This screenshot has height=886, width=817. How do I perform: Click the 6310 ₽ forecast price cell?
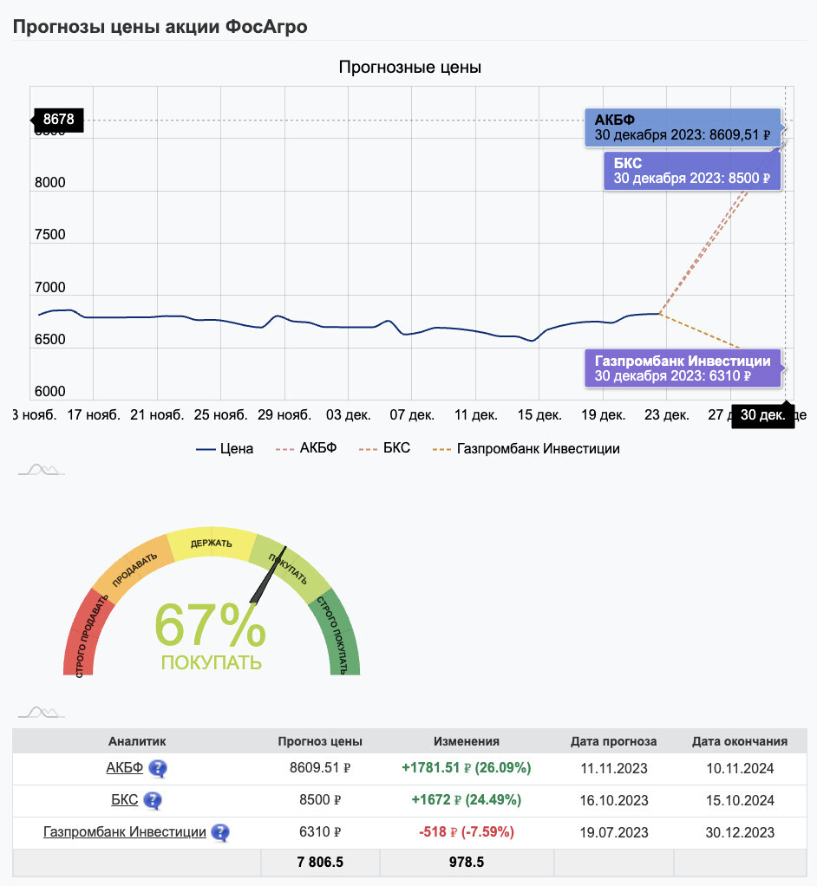pyautogui.click(x=320, y=832)
